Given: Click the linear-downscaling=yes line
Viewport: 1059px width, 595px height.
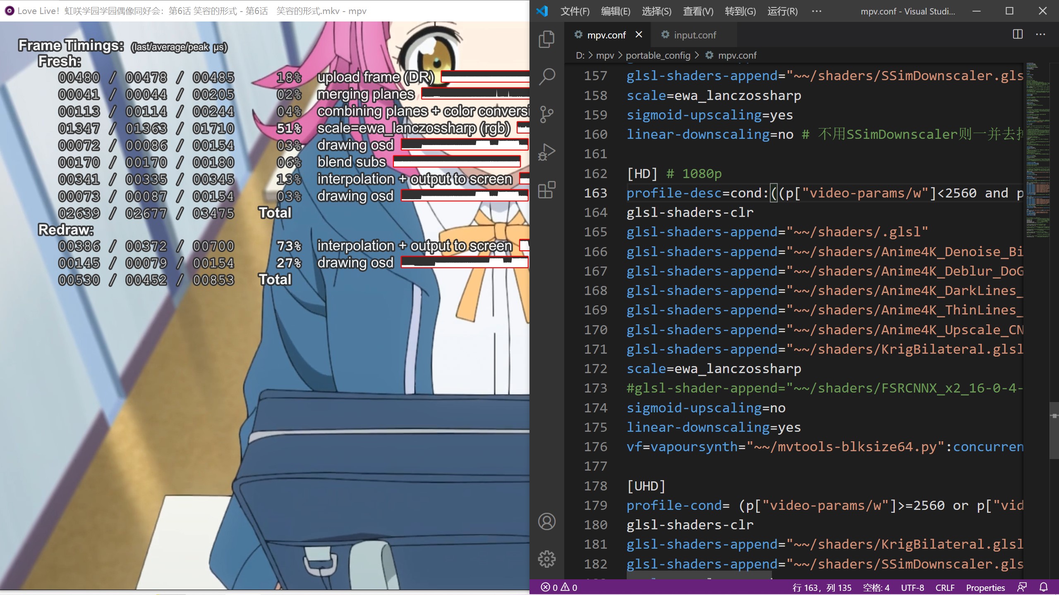Looking at the screenshot, I should tap(714, 427).
